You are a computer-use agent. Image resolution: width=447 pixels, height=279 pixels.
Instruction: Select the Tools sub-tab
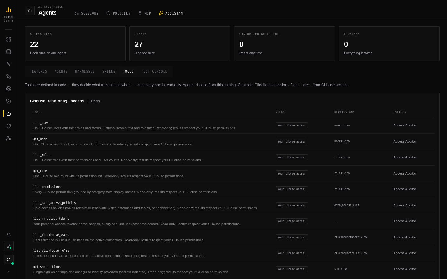click(x=129, y=72)
